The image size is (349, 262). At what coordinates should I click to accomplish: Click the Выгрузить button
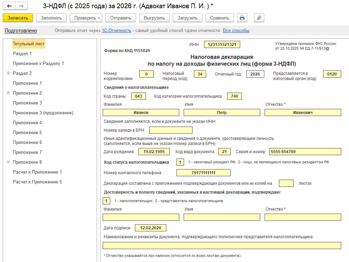coord(154,18)
